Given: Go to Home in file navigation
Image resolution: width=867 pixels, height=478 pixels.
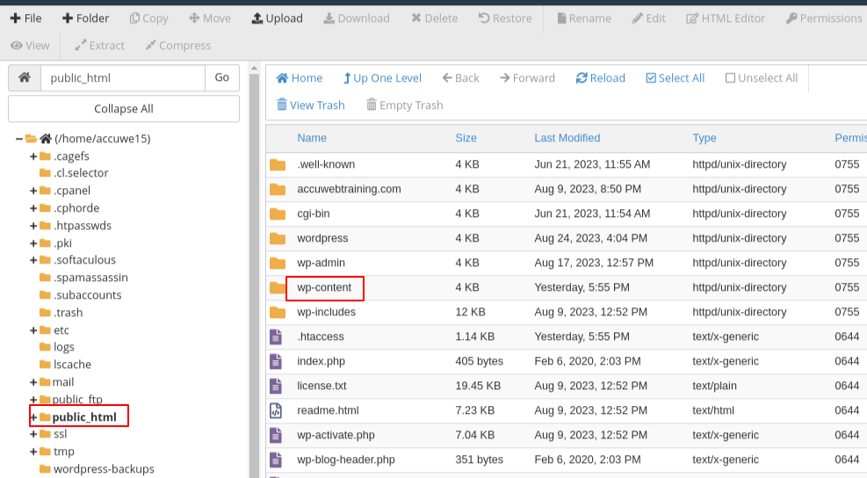Looking at the screenshot, I should pos(300,78).
